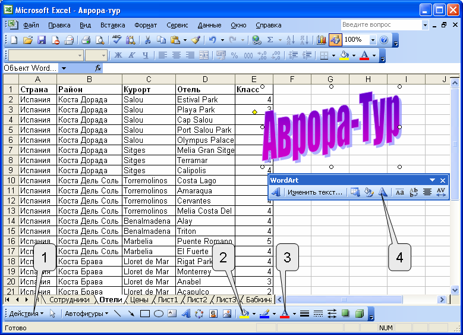Open Format WordArt icon in WordArt toolbar
The image size is (463, 335).
(x=368, y=192)
